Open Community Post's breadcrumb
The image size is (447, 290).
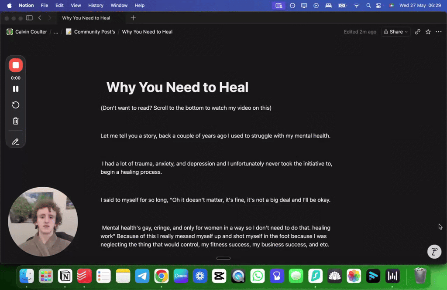(90, 32)
